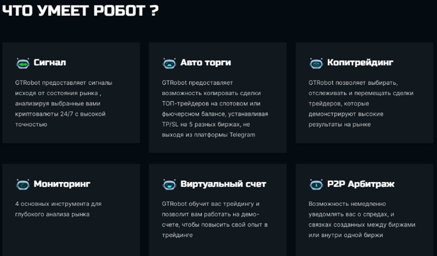Select the Мониторинг card title

click(x=62, y=184)
